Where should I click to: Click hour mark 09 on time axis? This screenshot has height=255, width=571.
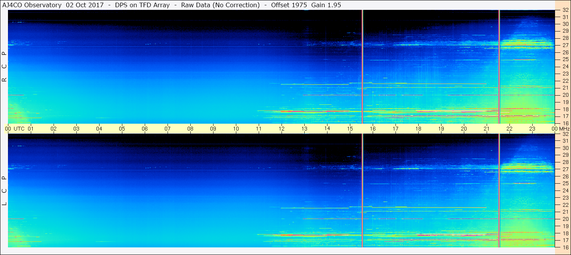(x=213, y=129)
